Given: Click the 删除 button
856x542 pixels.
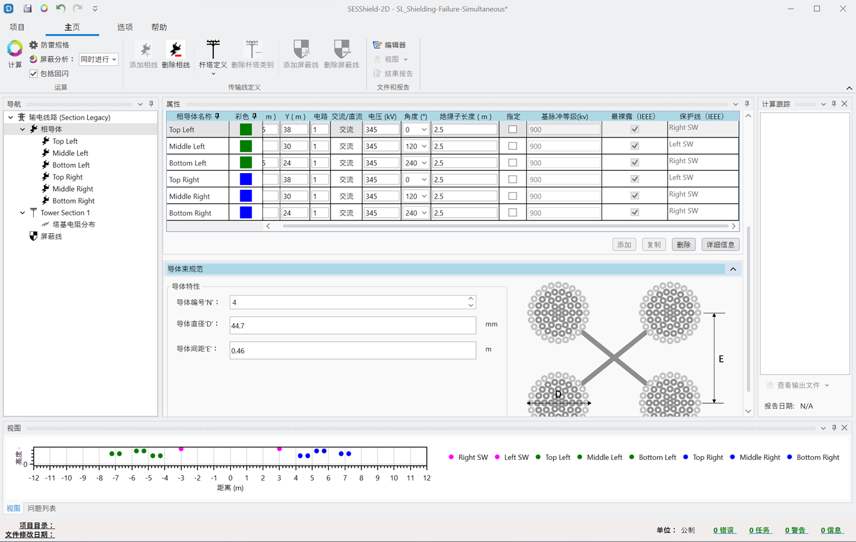Looking at the screenshot, I should click(684, 245).
